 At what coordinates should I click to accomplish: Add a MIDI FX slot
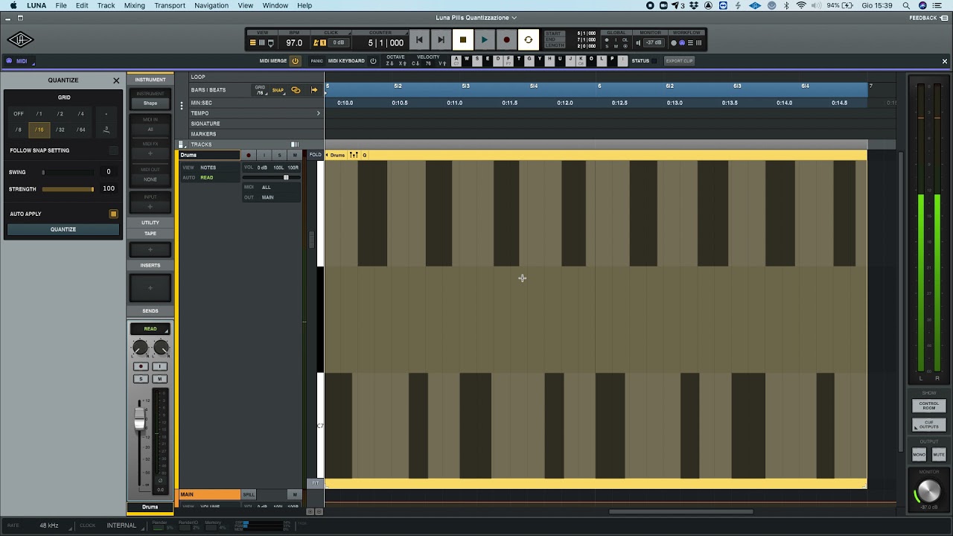click(x=150, y=153)
